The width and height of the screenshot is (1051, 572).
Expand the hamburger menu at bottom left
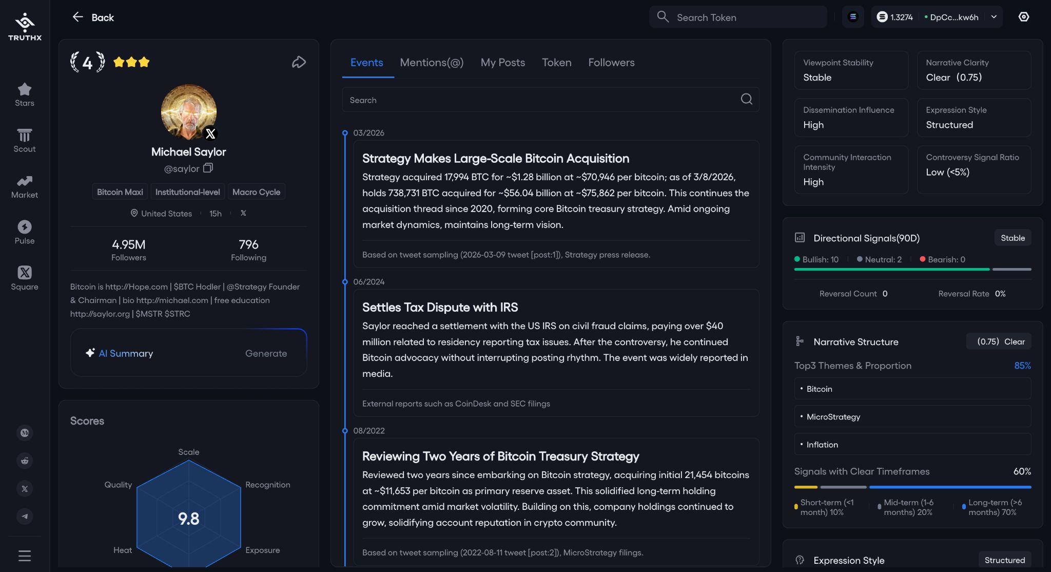(25, 556)
